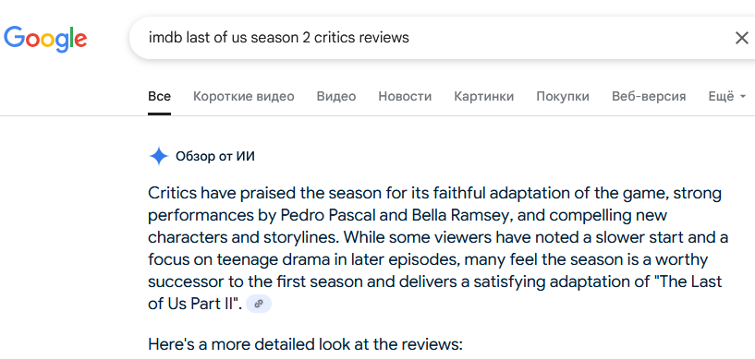Viewport: 755px width, 359px height.
Task: Go to the Новости tab
Action: [405, 97]
